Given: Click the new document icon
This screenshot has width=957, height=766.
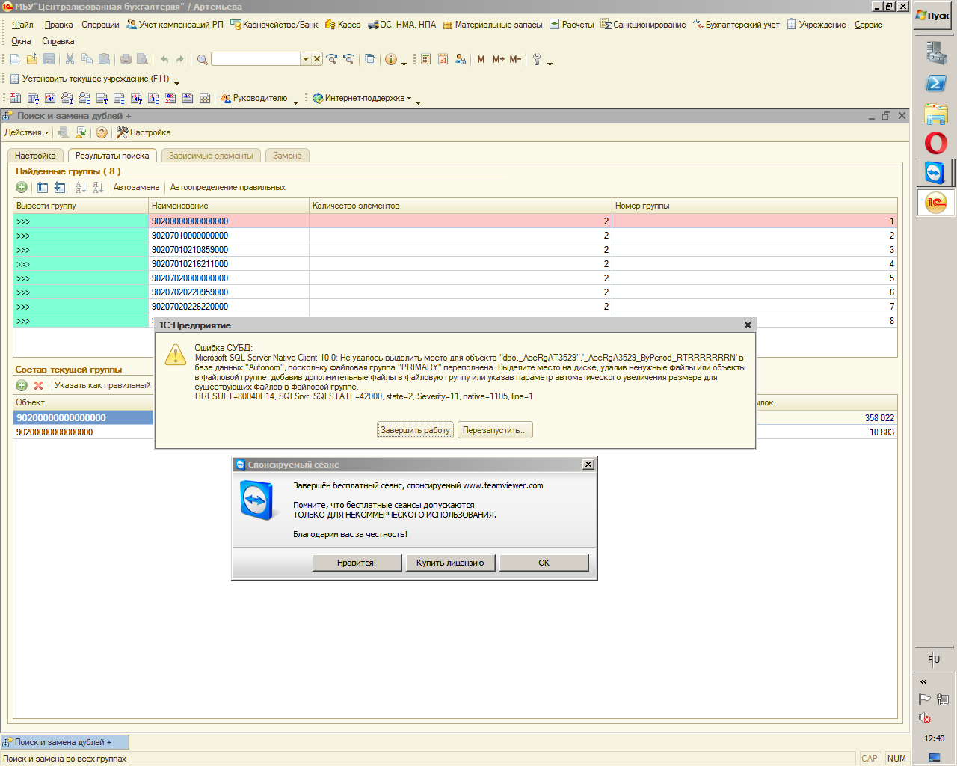Looking at the screenshot, I should (x=15, y=59).
